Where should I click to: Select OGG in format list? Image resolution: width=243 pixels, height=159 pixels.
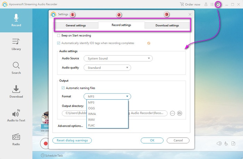[x=107, y=108]
